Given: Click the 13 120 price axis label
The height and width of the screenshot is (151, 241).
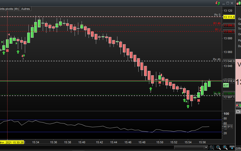Looking at the screenshot, I should click(228, 11).
